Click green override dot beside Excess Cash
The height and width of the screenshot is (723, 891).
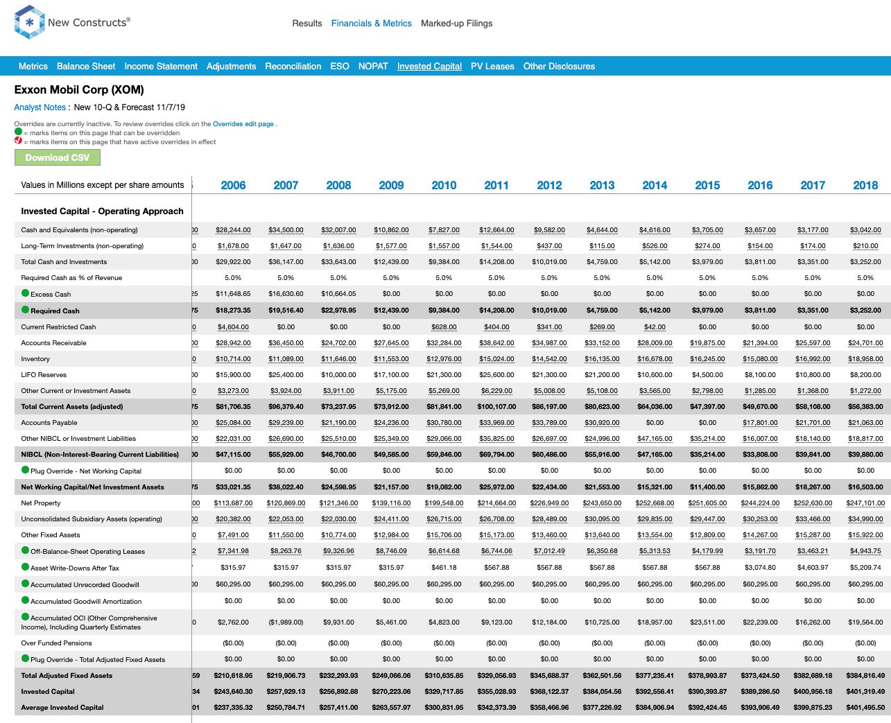pos(26,293)
